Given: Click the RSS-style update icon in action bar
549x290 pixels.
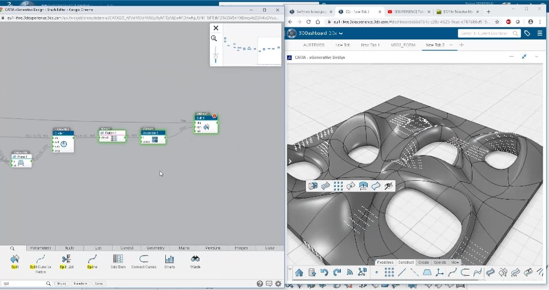Looking at the screenshot, I should pos(349,272).
